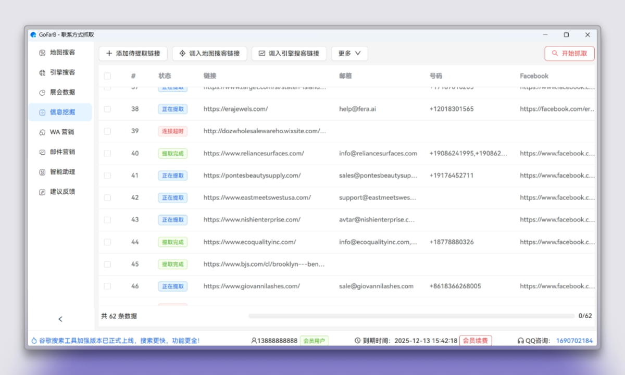The image size is (625, 375).
Task: Click the # column header
Action: pyautogui.click(x=133, y=76)
